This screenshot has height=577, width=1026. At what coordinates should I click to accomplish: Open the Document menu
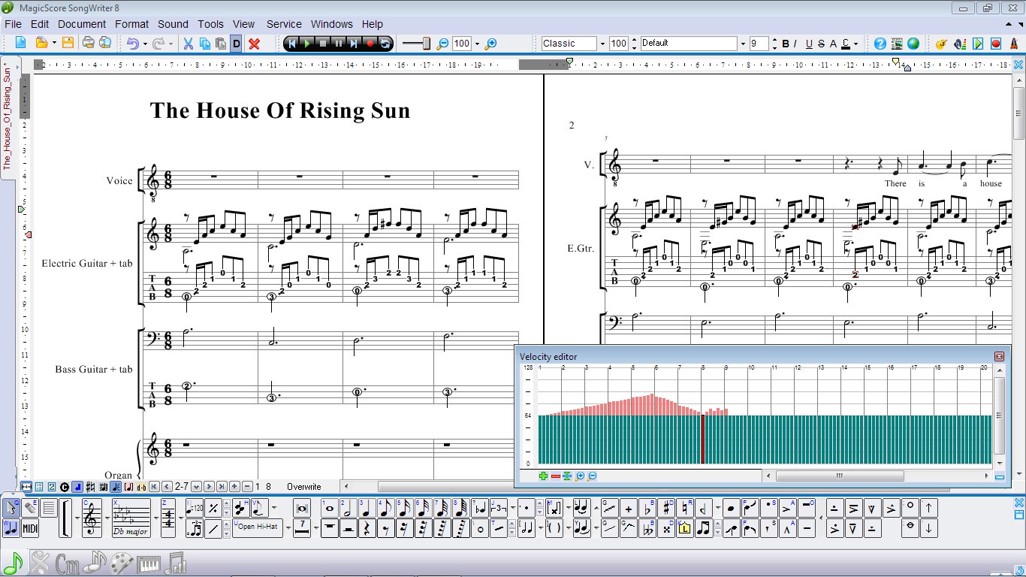82,24
